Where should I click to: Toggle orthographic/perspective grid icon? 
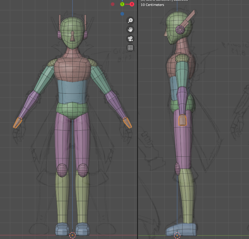(130, 48)
